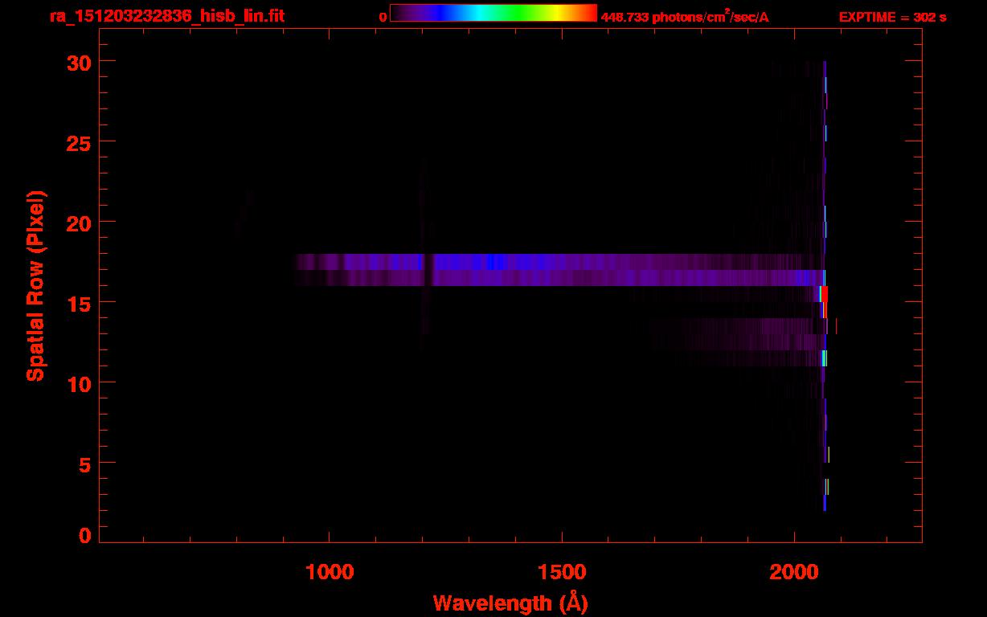987x617 pixels.
Task: Click the y-axis tick label 0
Action: click(84, 536)
